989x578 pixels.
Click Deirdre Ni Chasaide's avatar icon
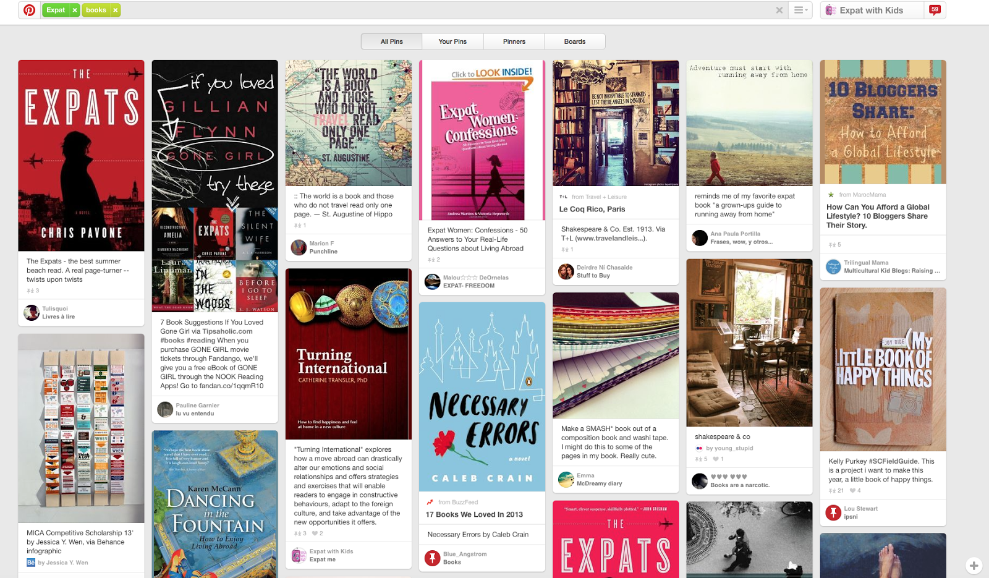point(566,271)
